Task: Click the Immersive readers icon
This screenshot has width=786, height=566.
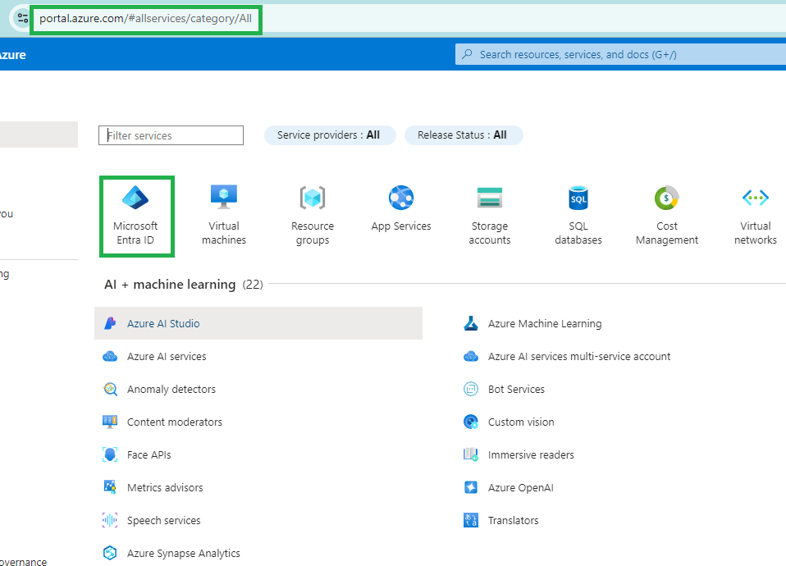Action: click(x=471, y=454)
